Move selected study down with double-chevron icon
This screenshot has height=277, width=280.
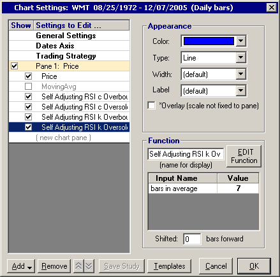pyautogui.click(x=89, y=266)
